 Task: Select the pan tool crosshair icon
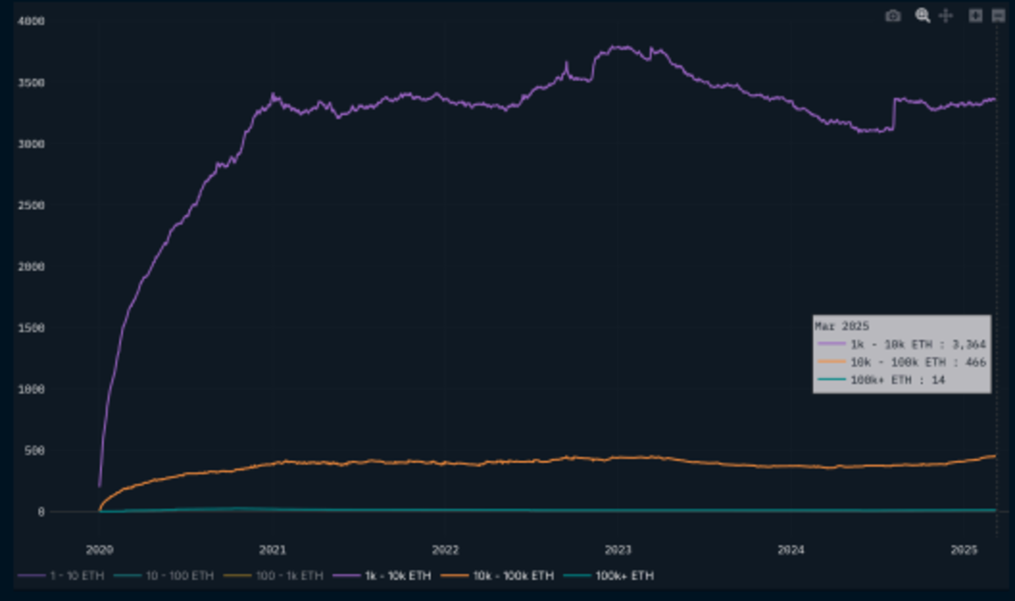(x=946, y=15)
